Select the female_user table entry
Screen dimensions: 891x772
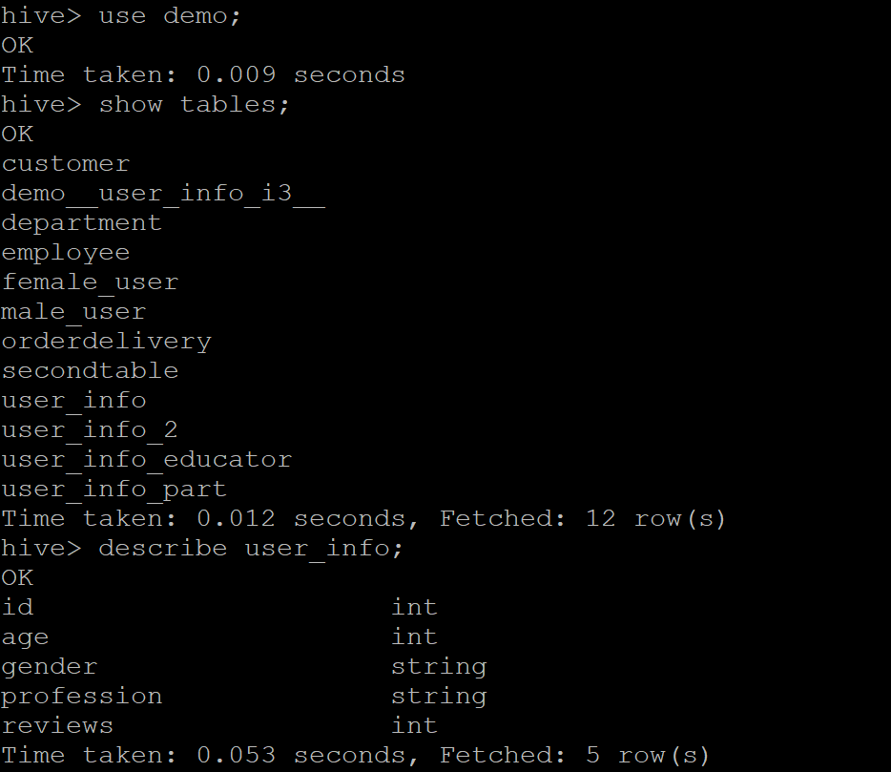(90, 282)
